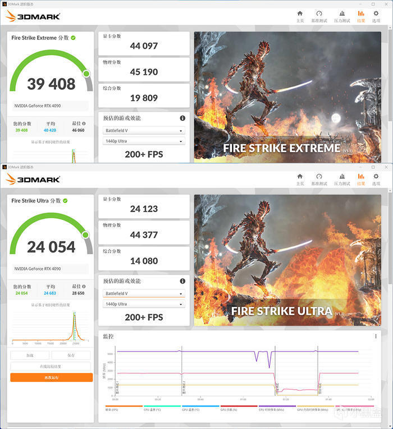Click the green gauge knob for score 39 408
Viewport: 393px width, 429px height.
click(86, 74)
